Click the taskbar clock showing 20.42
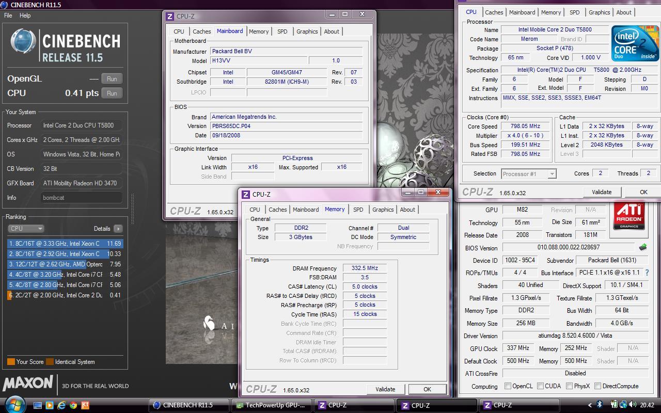Image resolution: width=661 pixels, height=413 pixels. pos(647,405)
